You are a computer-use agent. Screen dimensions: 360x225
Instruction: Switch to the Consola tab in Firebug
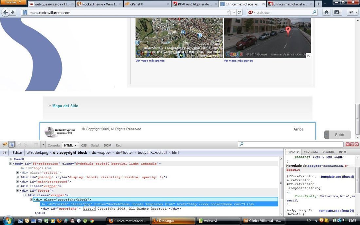[x=54, y=146]
